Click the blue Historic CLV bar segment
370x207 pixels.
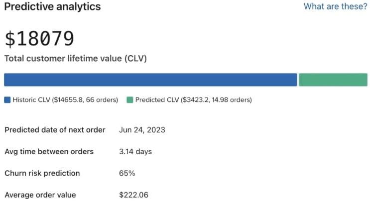[150, 80]
